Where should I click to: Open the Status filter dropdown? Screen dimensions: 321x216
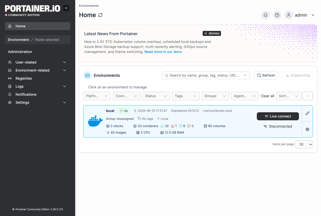click(156, 96)
